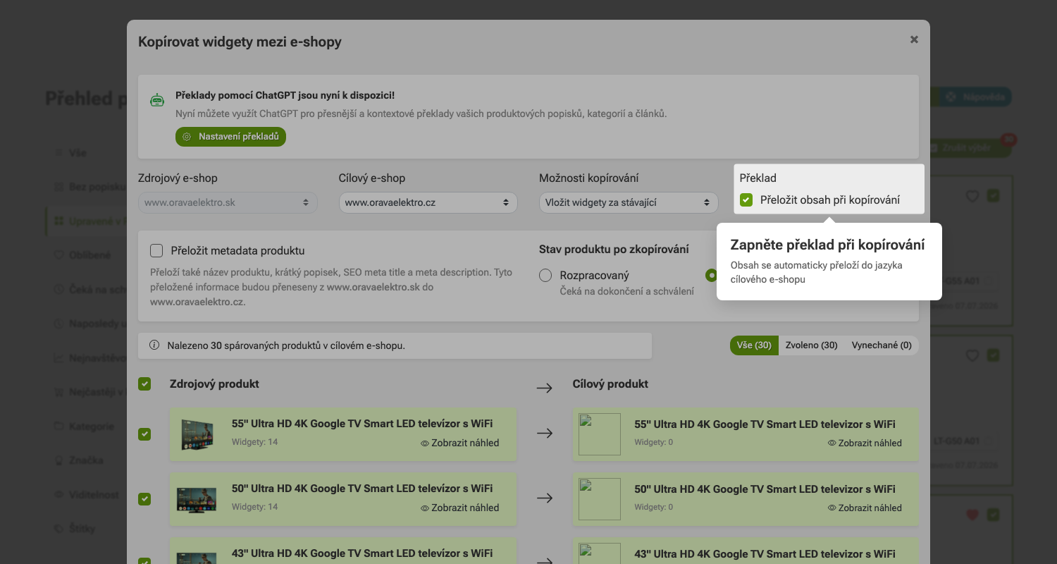
Task: Select the Rozpracovaný radio option
Action: tap(545, 276)
